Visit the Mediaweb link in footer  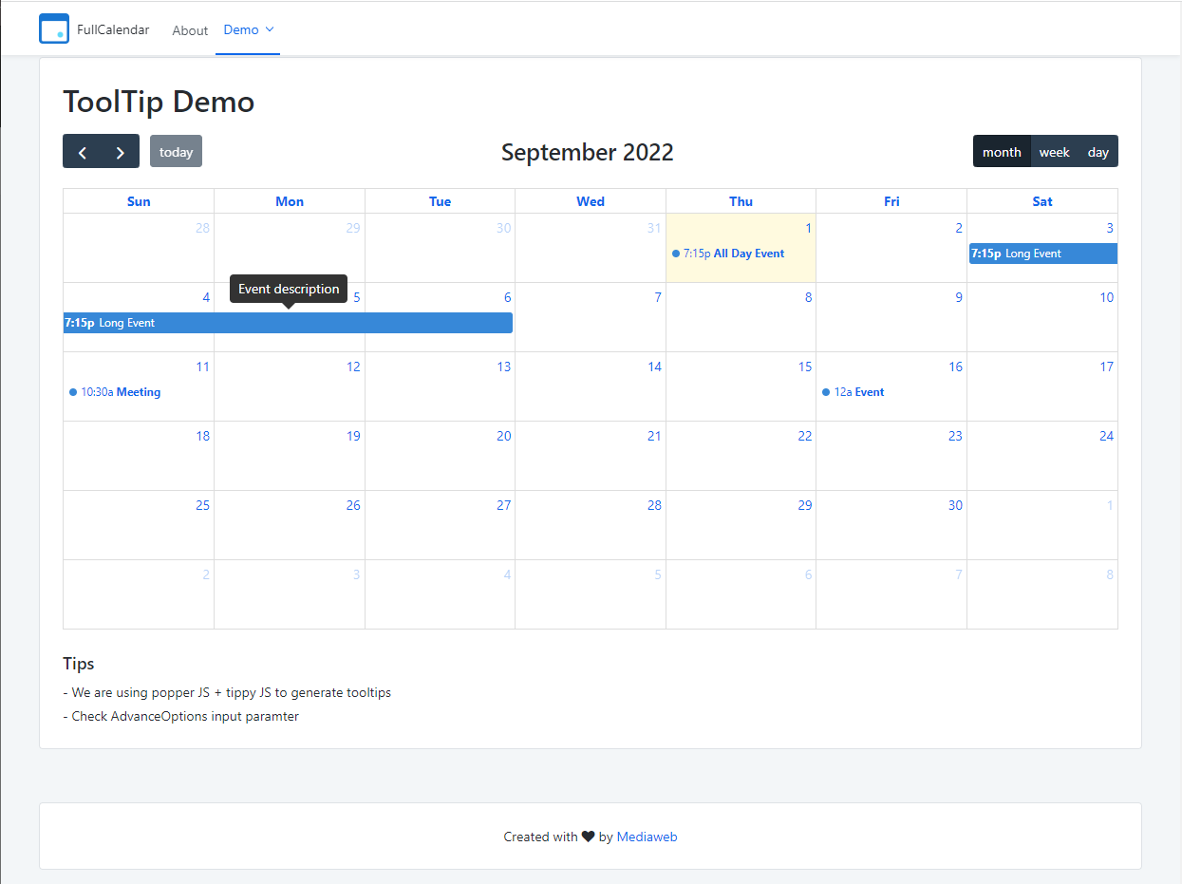(647, 837)
